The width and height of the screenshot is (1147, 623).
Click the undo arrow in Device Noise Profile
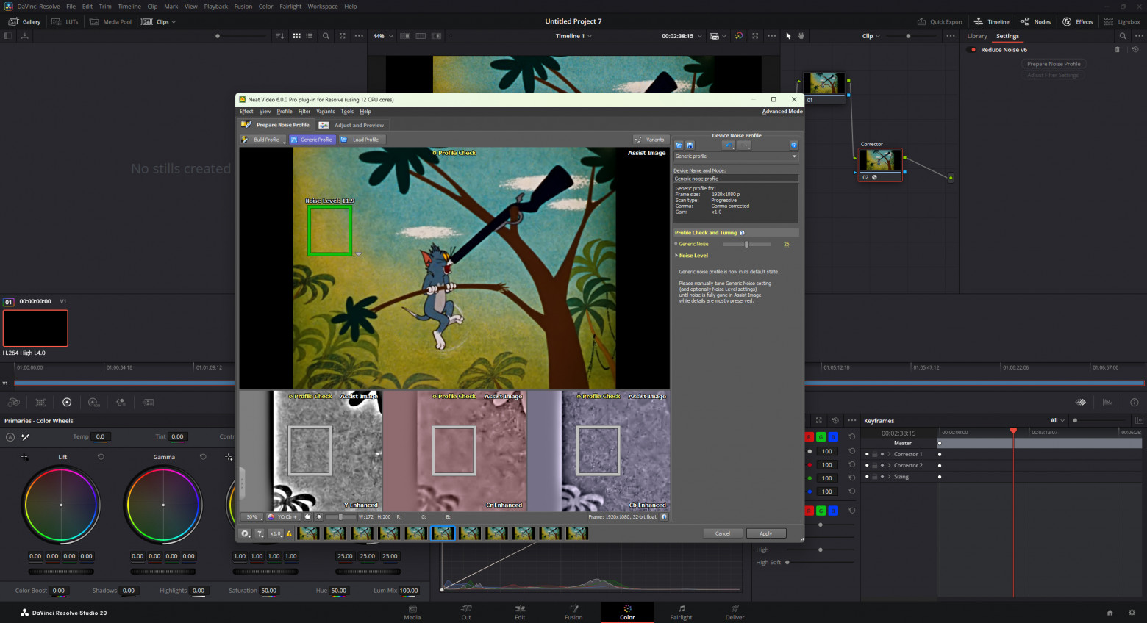point(728,145)
